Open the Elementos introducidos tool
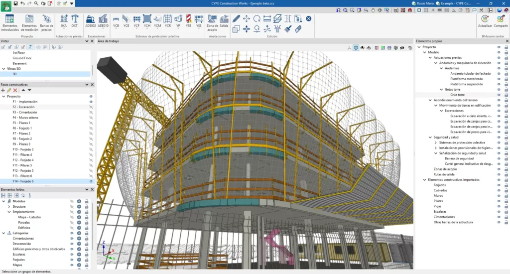Screen dimensions: 510x274 tap(10, 22)
